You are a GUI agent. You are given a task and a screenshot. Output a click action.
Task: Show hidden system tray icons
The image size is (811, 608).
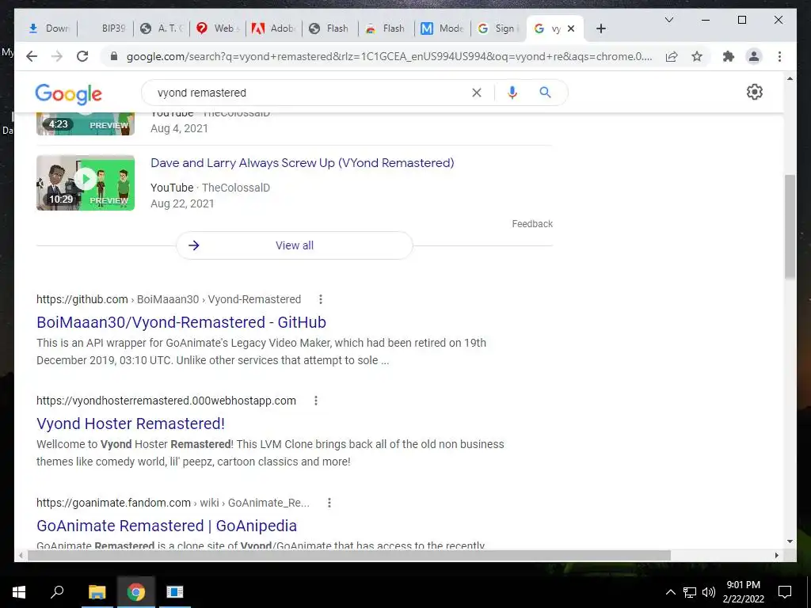670,592
